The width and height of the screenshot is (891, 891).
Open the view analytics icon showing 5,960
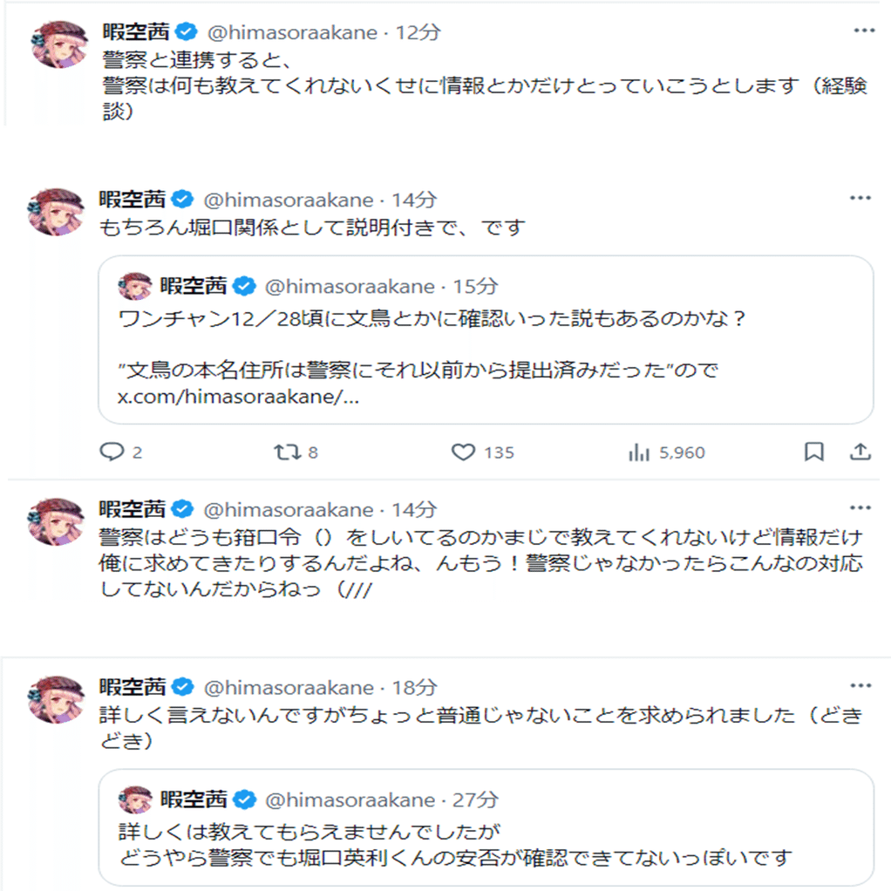click(x=640, y=452)
